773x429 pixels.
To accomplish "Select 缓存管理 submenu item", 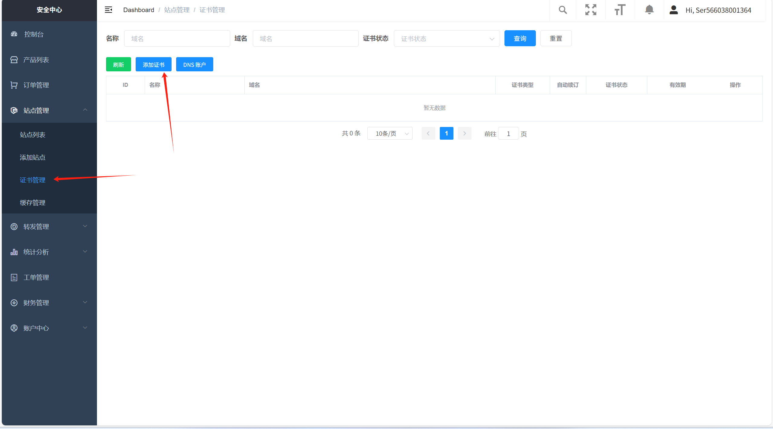I will tap(49, 203).
